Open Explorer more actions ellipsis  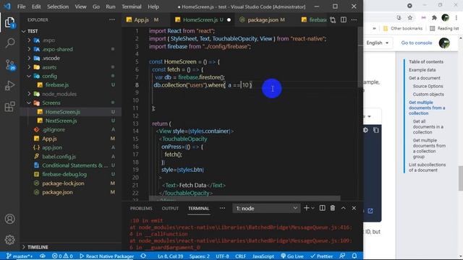(x=112, y=19)
